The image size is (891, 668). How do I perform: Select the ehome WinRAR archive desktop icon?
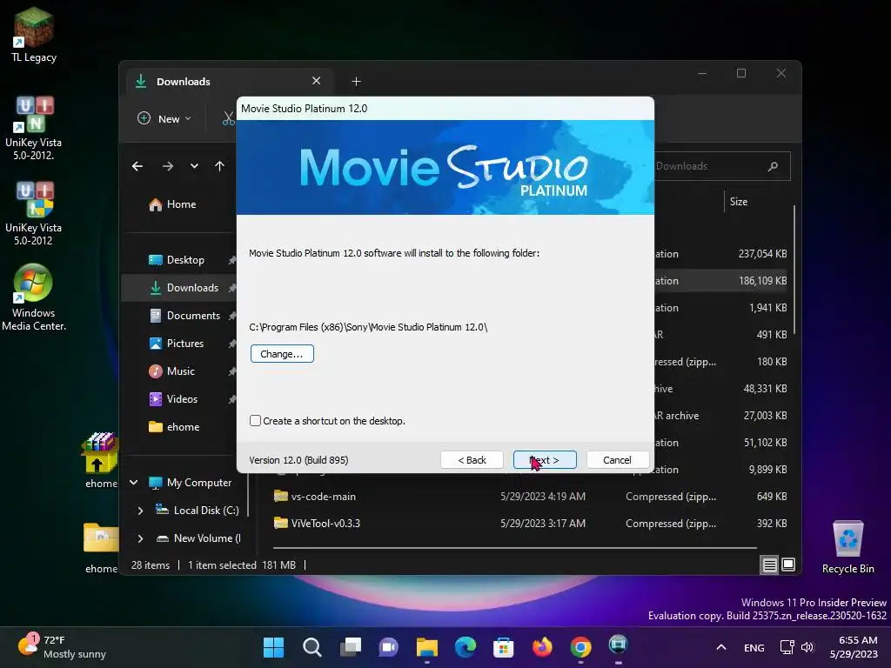tap(101, 460)
